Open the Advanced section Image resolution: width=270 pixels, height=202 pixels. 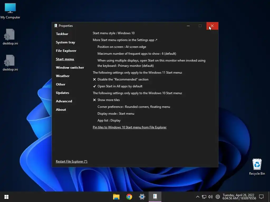tap(64, 101)
